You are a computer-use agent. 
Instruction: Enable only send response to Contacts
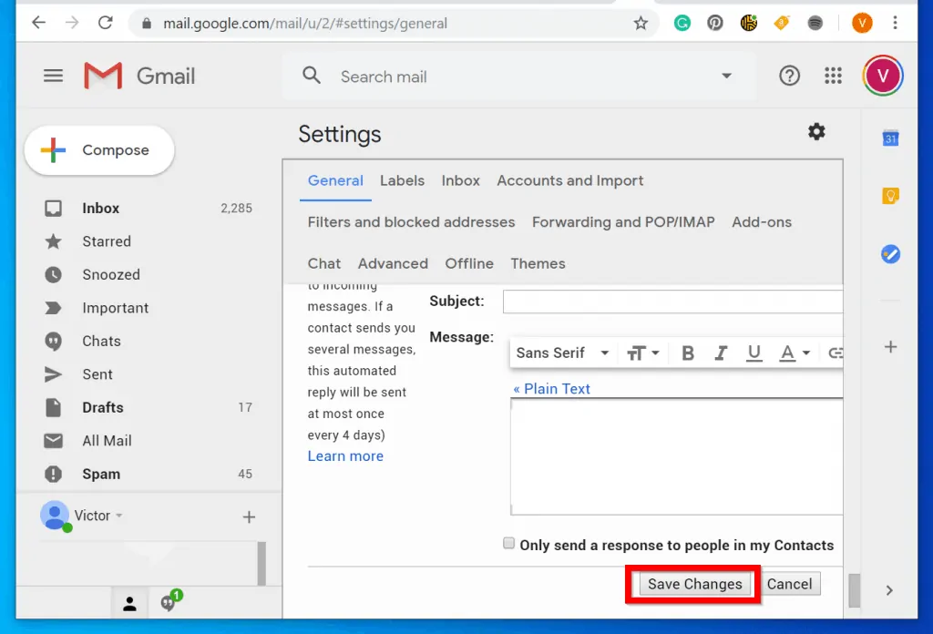click(x=509, y=544)
